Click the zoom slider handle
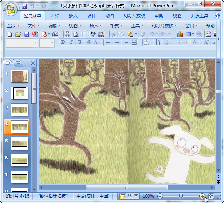Image resolution: width=224 pixels, height=203 pixels. point(181,196)
